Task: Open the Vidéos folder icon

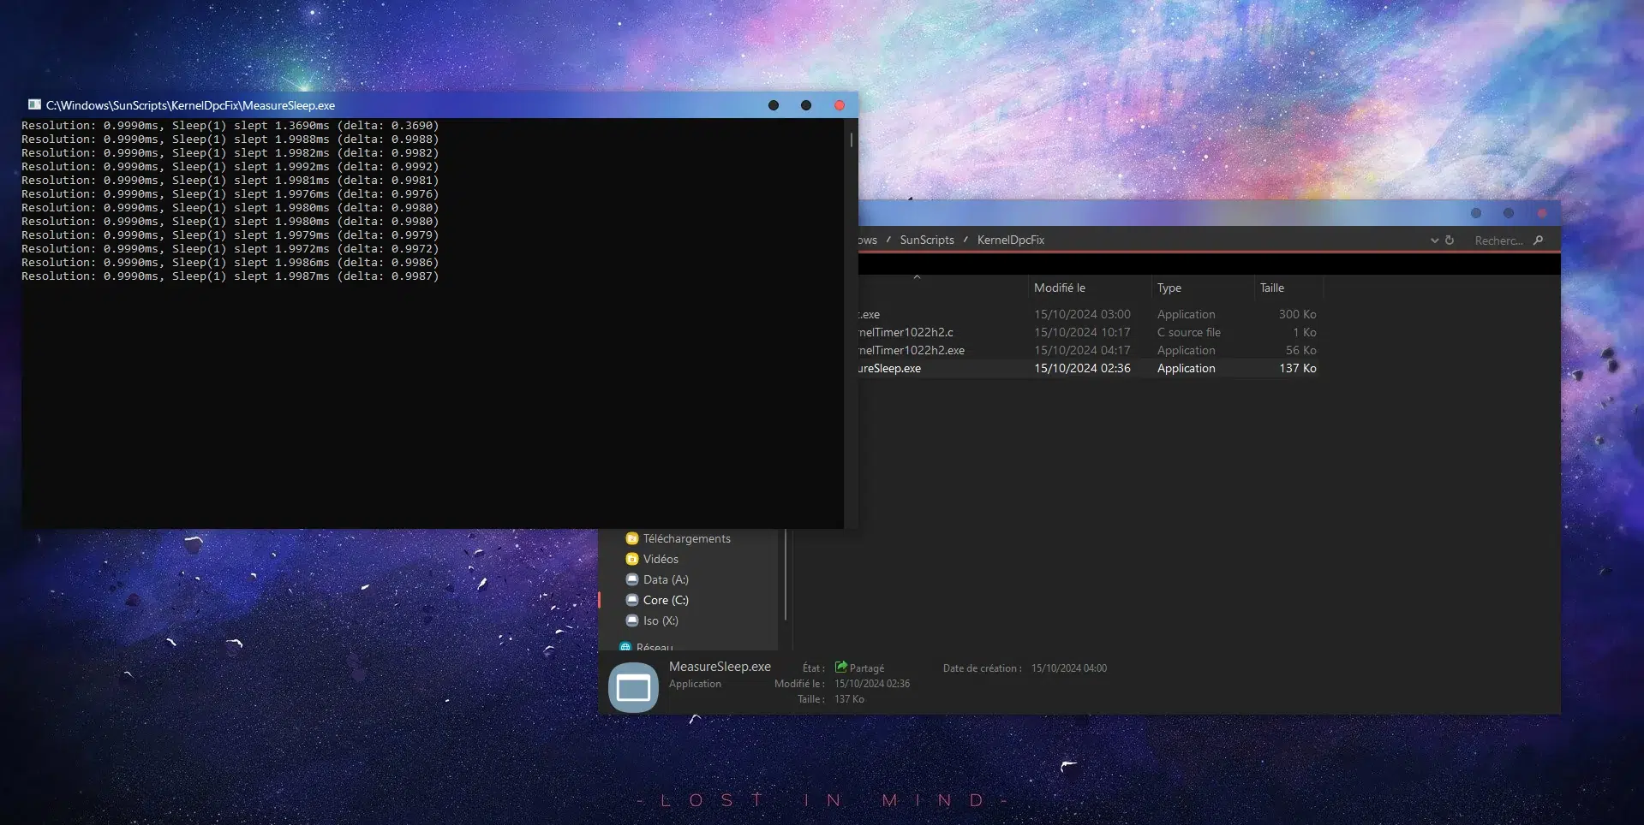Action: click(632, 558)
